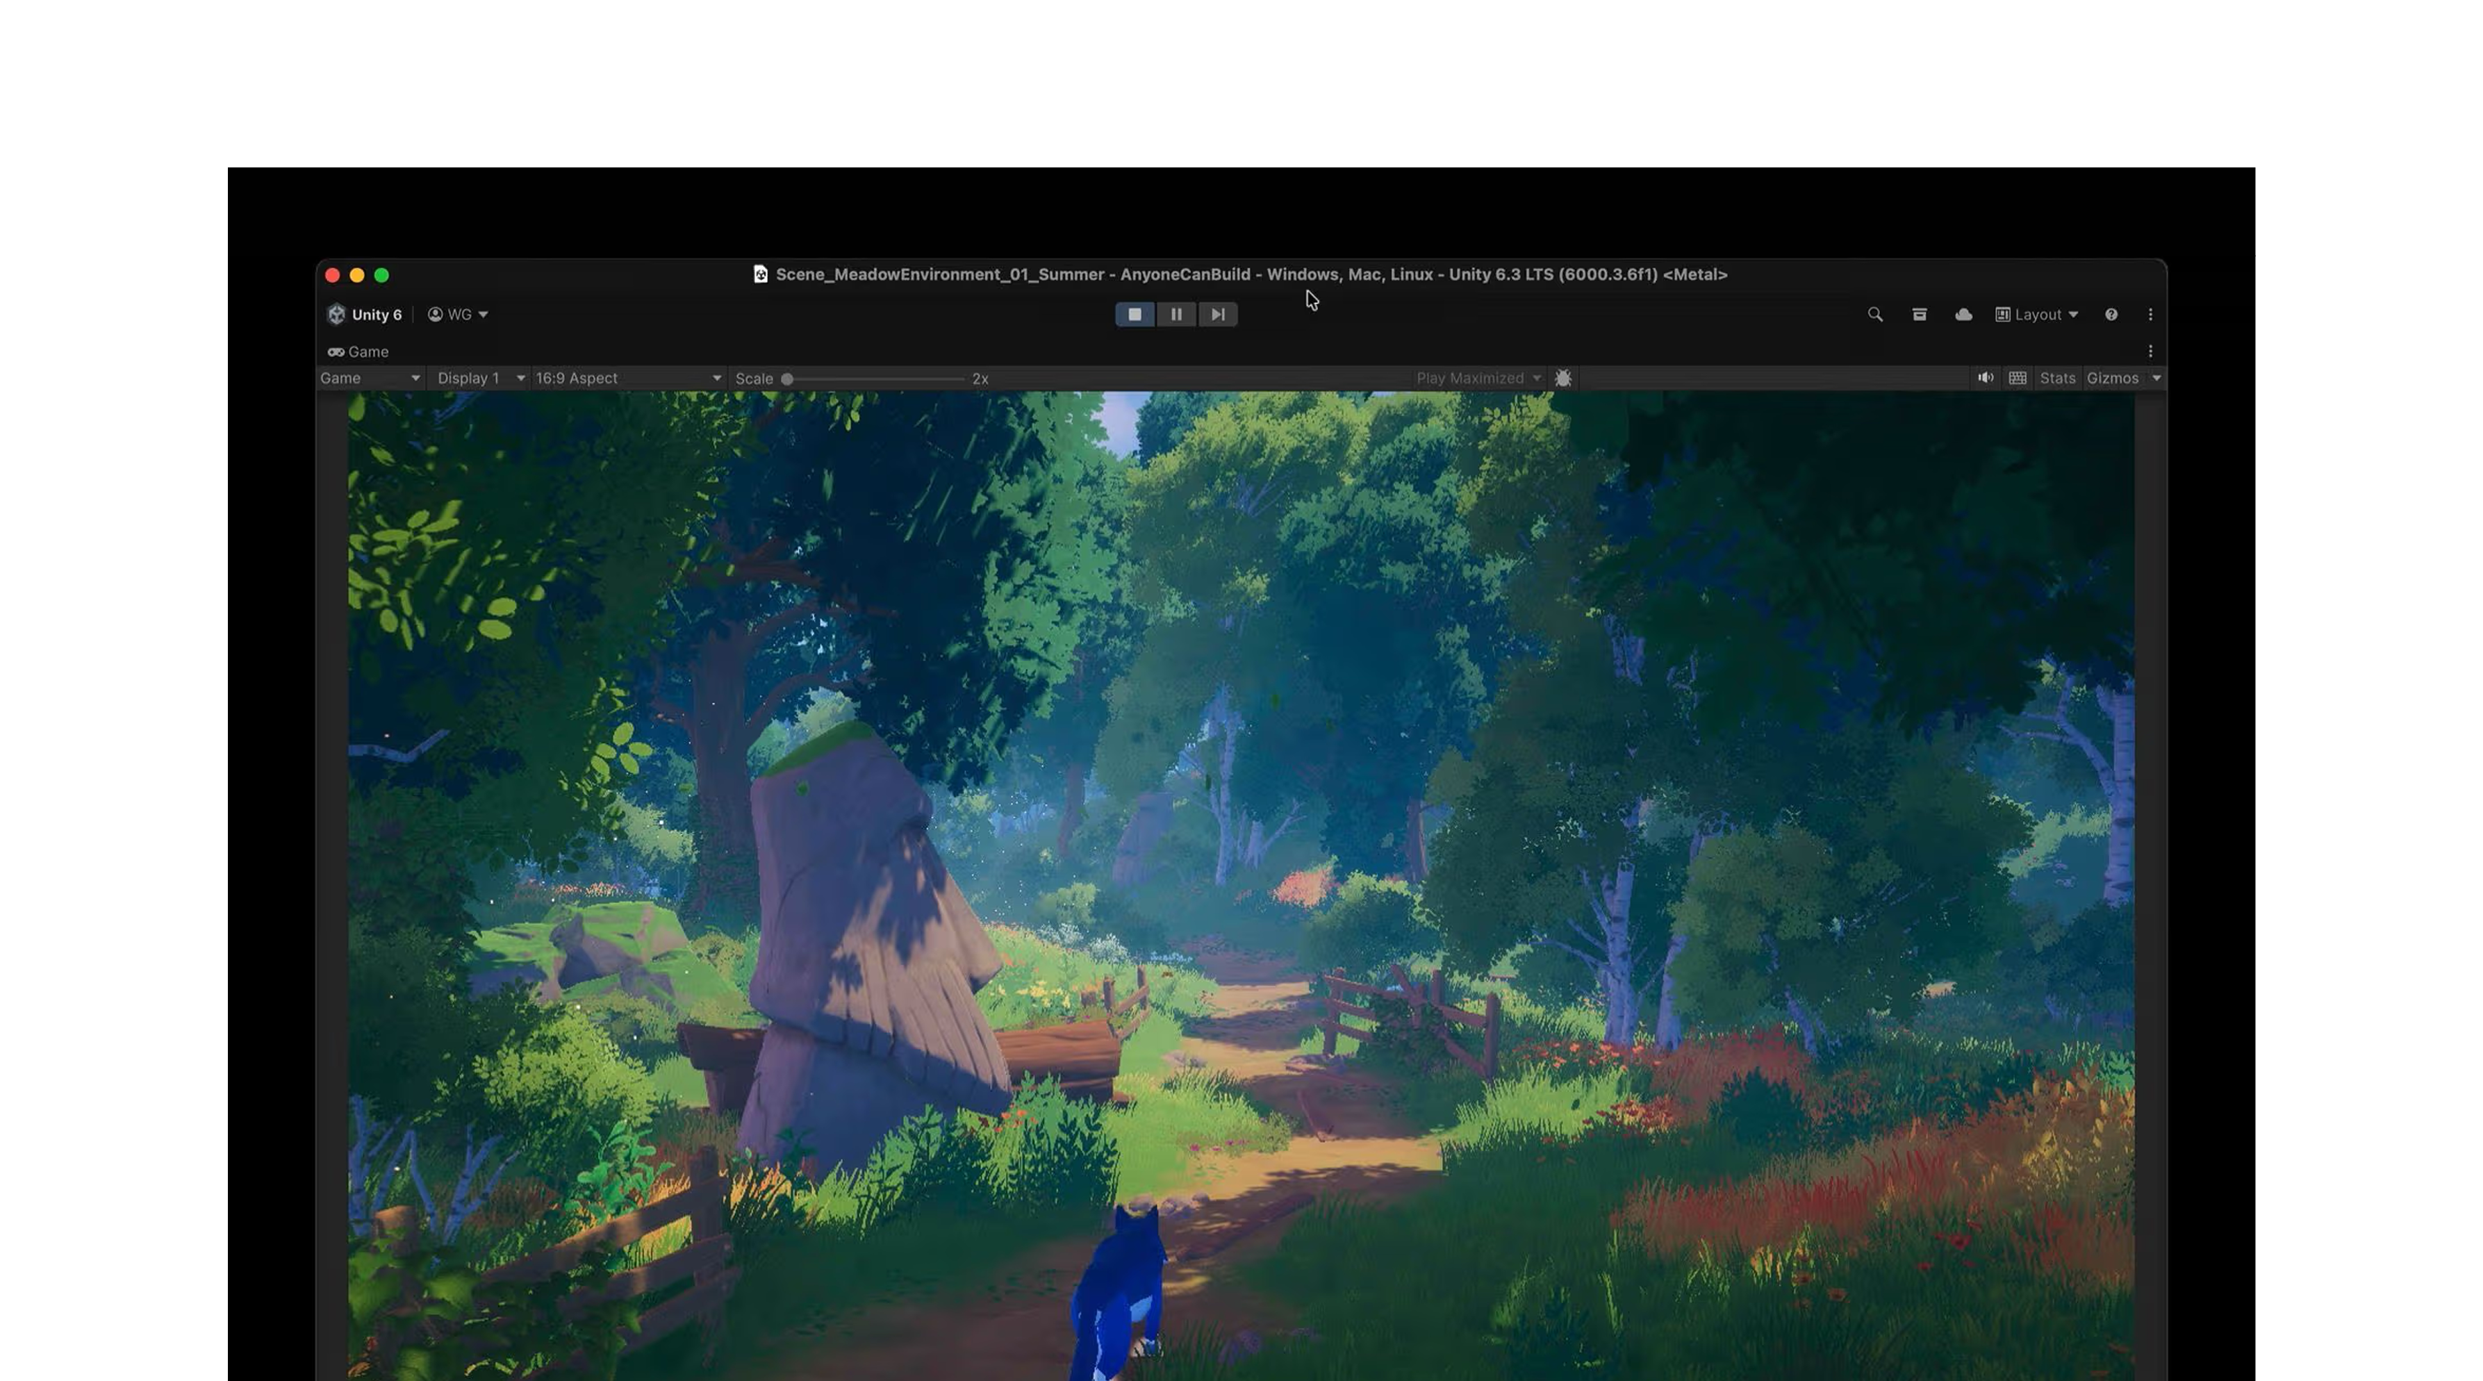
Task: Close the Unity window with red button
Action: (x=333, y=274)
